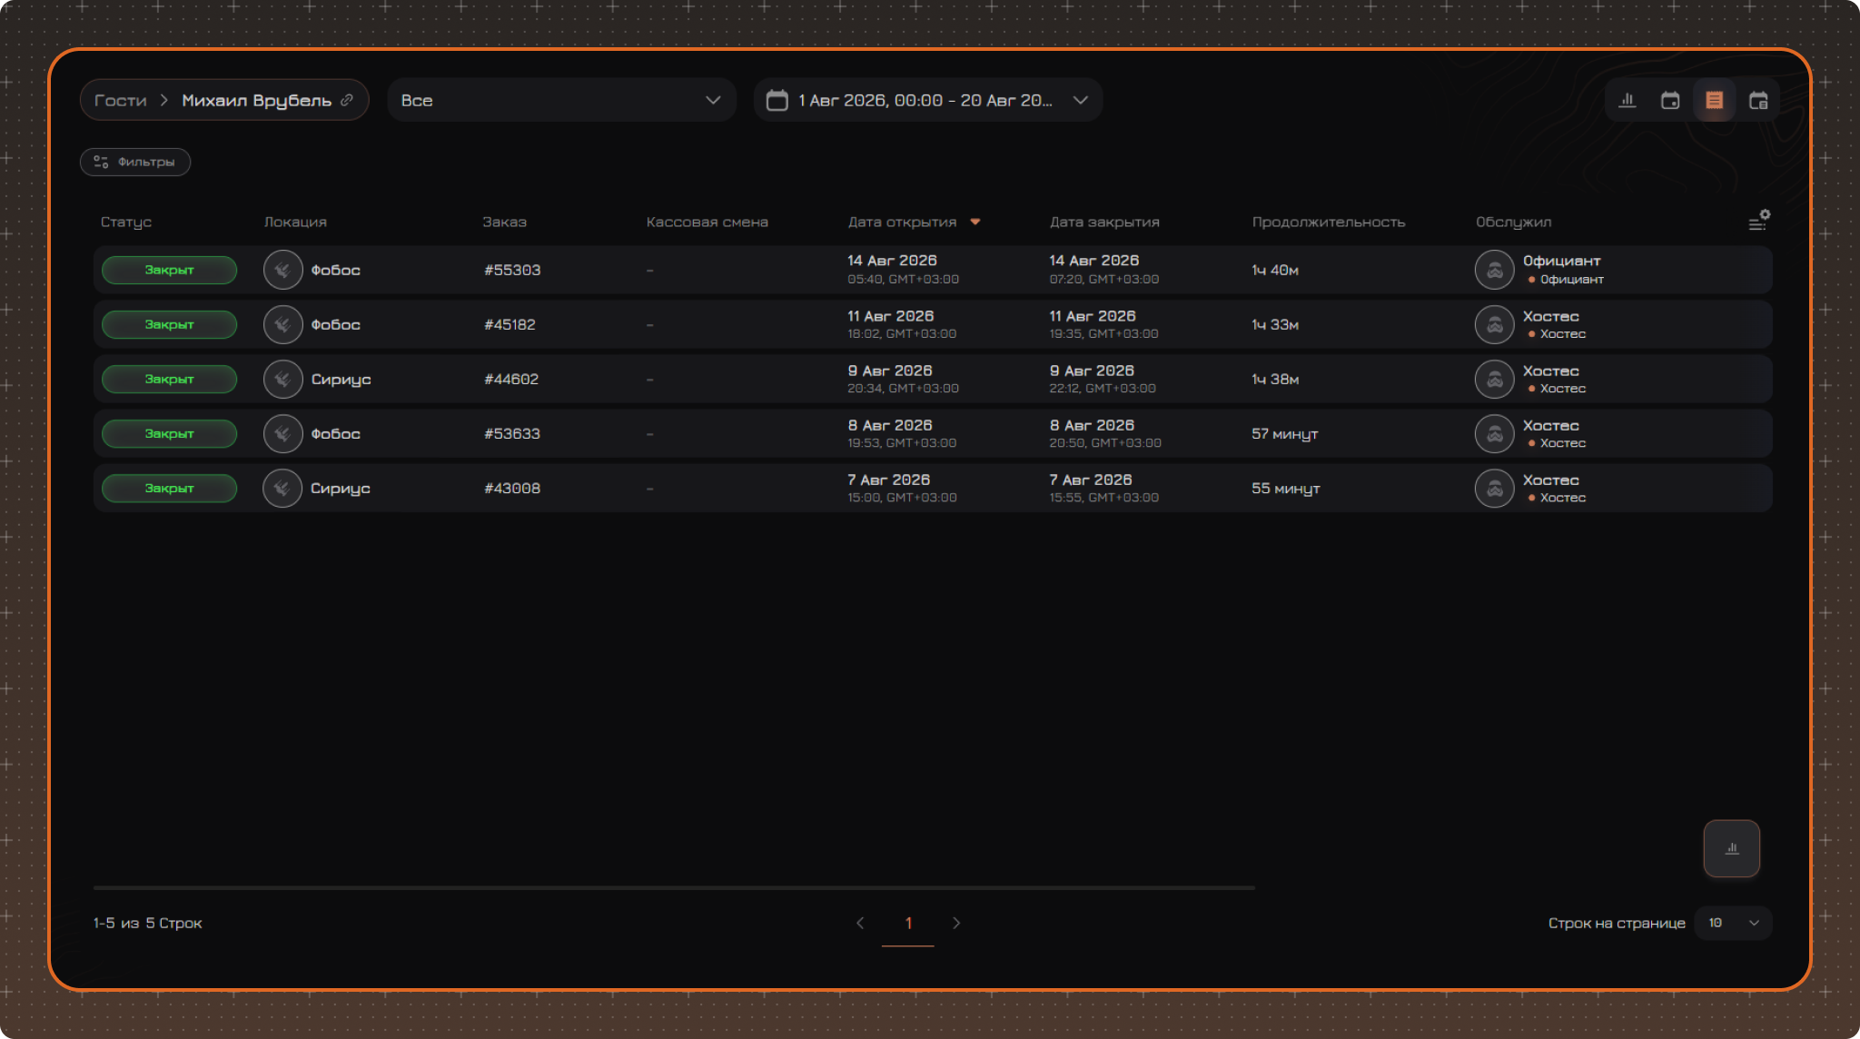Change rows per page dropdown
Screen dimensions: 1860x1039
[x=1733, y=923]
